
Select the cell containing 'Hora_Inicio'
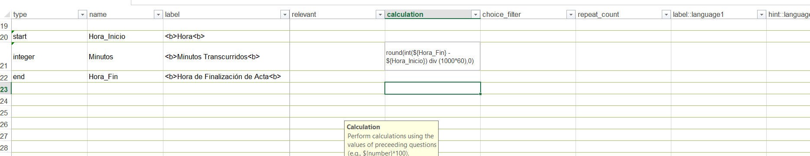tap(125, 36)
